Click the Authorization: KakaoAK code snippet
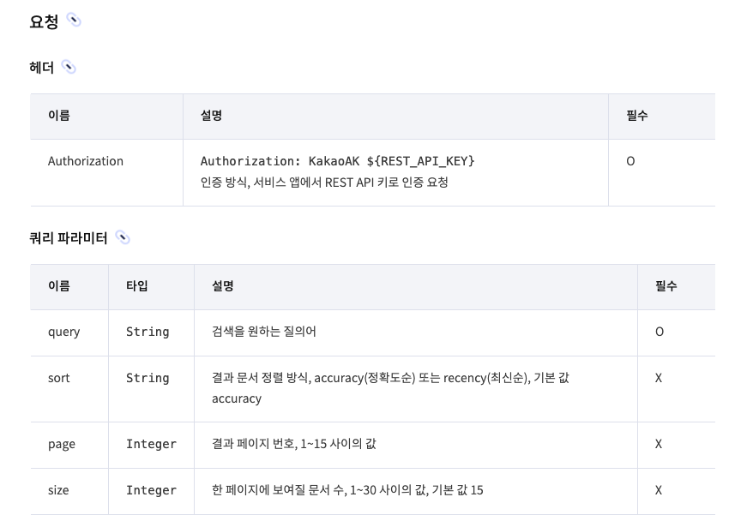The width and height of the screenshot is (753, 527). (337, 161)
